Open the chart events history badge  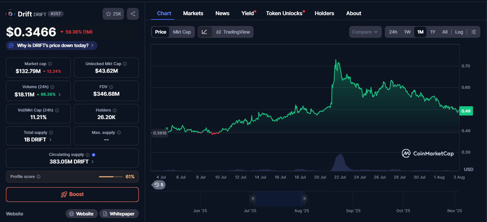[x=159, y=185]
